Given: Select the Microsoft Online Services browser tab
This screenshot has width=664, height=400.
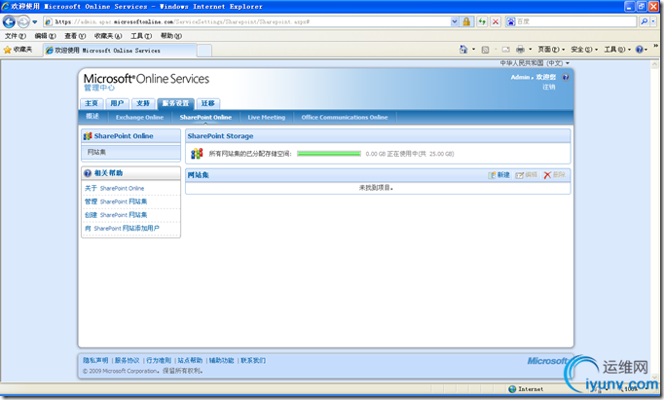Looking at the screenshot, I should tap(121, 51).
